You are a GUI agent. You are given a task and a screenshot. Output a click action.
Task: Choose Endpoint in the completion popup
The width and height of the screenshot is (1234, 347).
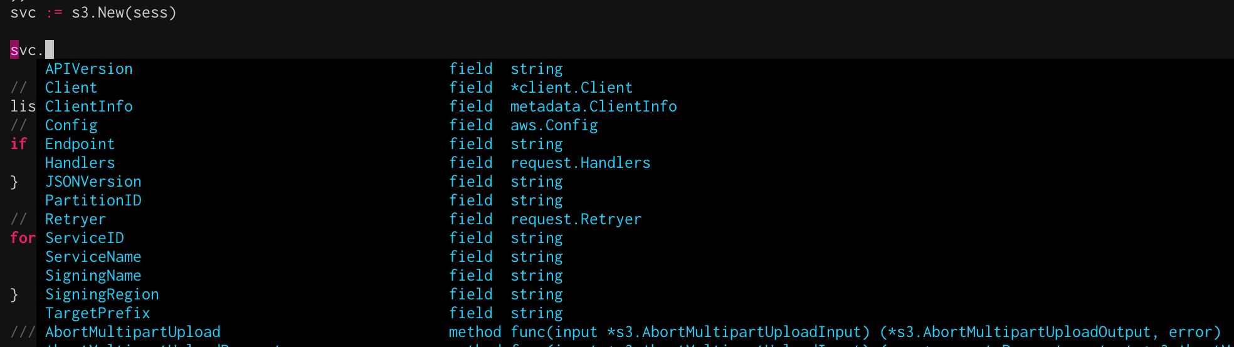click(80, 144)
